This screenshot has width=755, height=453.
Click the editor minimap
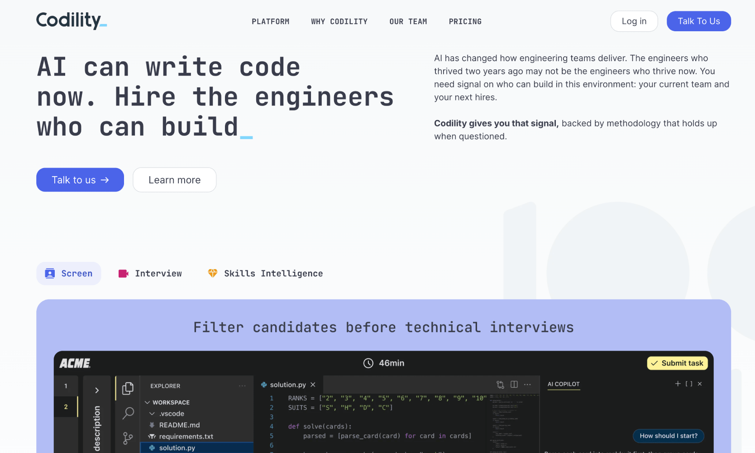point(514,424)
